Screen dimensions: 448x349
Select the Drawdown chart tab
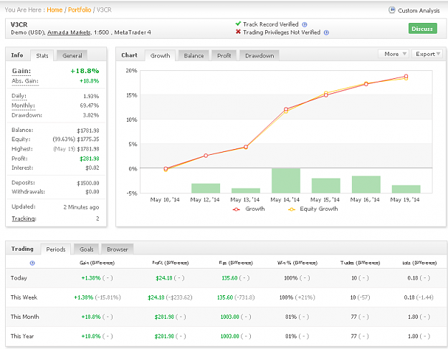point(259,56)
